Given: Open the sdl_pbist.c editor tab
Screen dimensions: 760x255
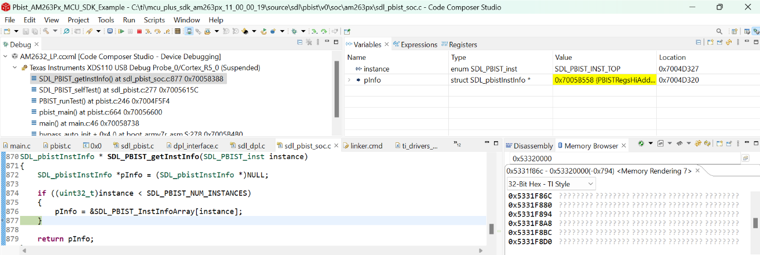Looking at the screenshot, I should (133, 146).
